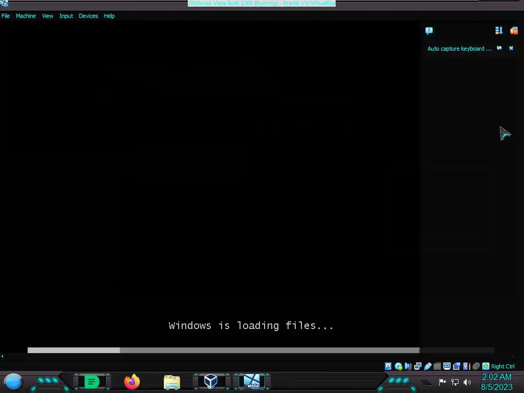Image resolution: width=524 pixels, height=393 pixels.
Task: Click the optical disk status icon
Action: pyautogui.click(x=398, y=366)
